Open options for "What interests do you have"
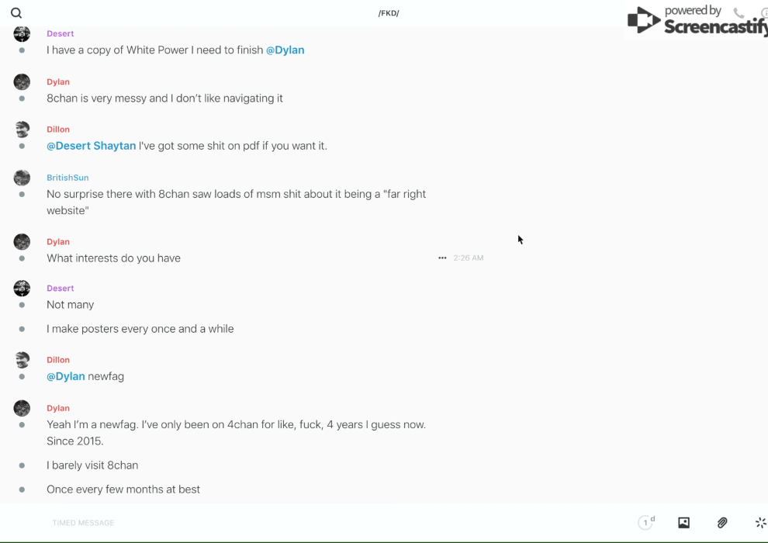The height and width of the screenshot is (543, 768). [x=442, y=258]
